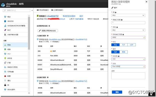The height and width of the screenshot is (97, 156).
Task: Open the 扩展 extensions sidebar item
Action: point(16,63)
